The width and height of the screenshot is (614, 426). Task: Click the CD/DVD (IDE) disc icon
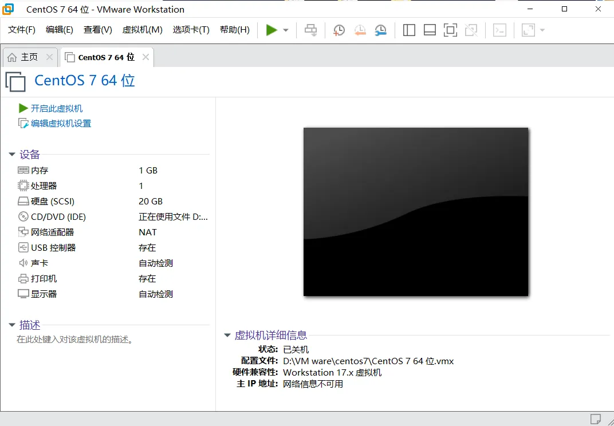point(23,216)
